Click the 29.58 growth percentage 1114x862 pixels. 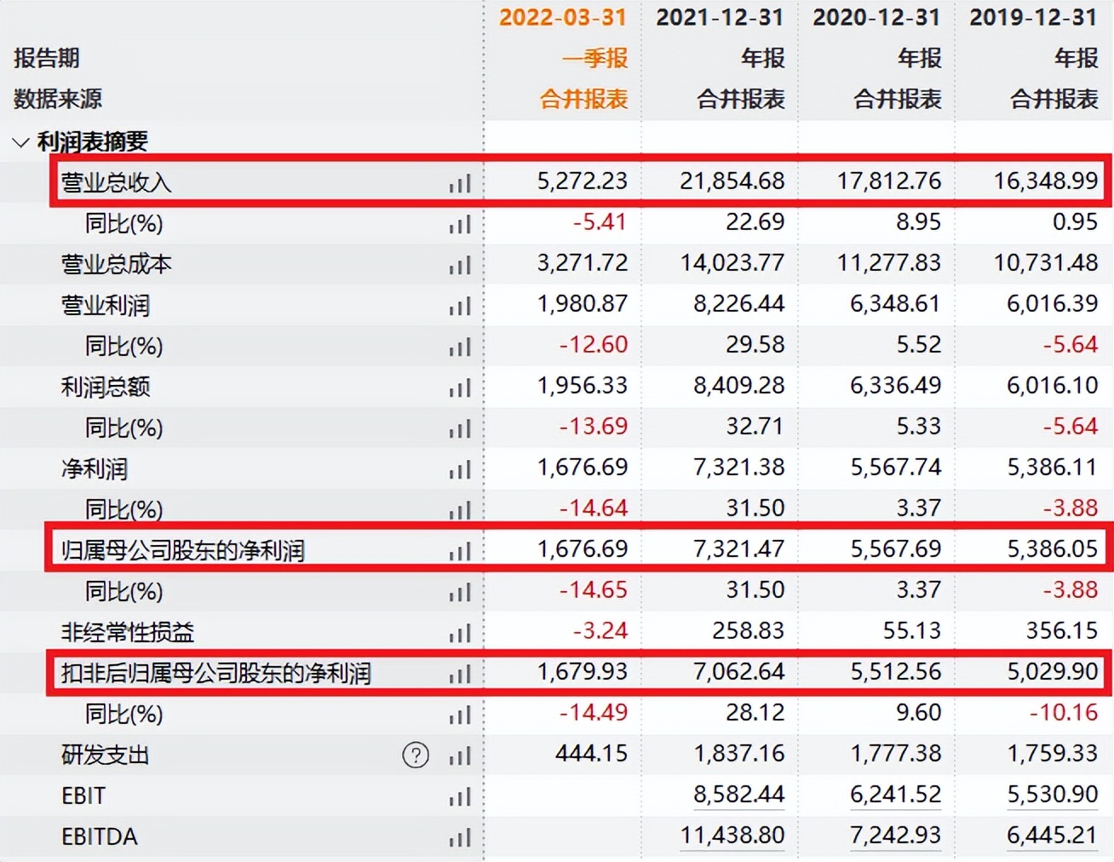pyautogui.click(x=755, y=344)
